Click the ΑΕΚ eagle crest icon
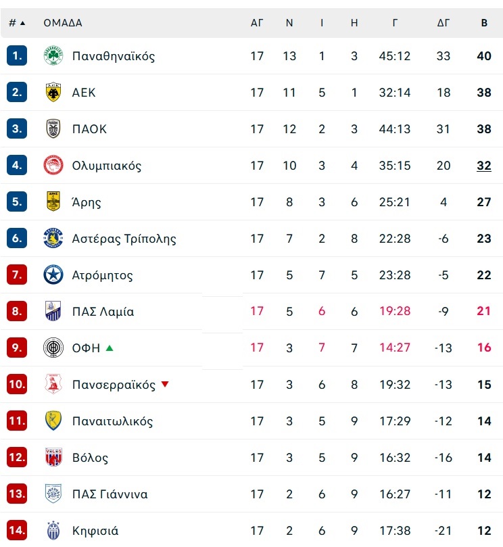The height and width of the screenshot is (547, 503). point(53,93)
